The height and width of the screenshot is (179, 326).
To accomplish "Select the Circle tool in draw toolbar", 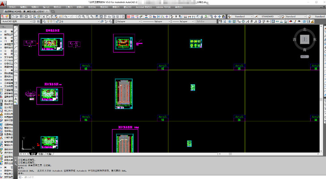I will pos(16,52).
